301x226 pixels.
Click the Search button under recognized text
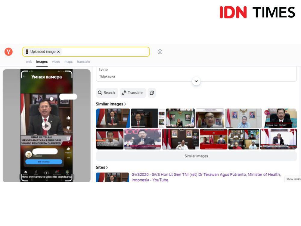pyautogui.click(x=107, y=93)
